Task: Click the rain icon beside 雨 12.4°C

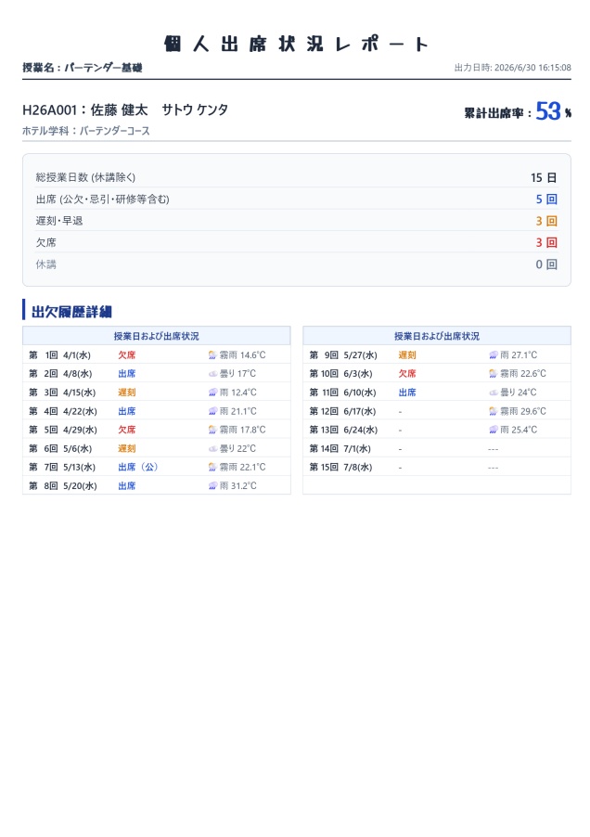Action: point(212,393)
